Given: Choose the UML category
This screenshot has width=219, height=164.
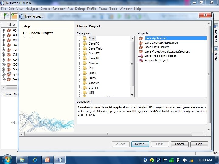Looking at the screenshot, I should click(x=92, y=93).
